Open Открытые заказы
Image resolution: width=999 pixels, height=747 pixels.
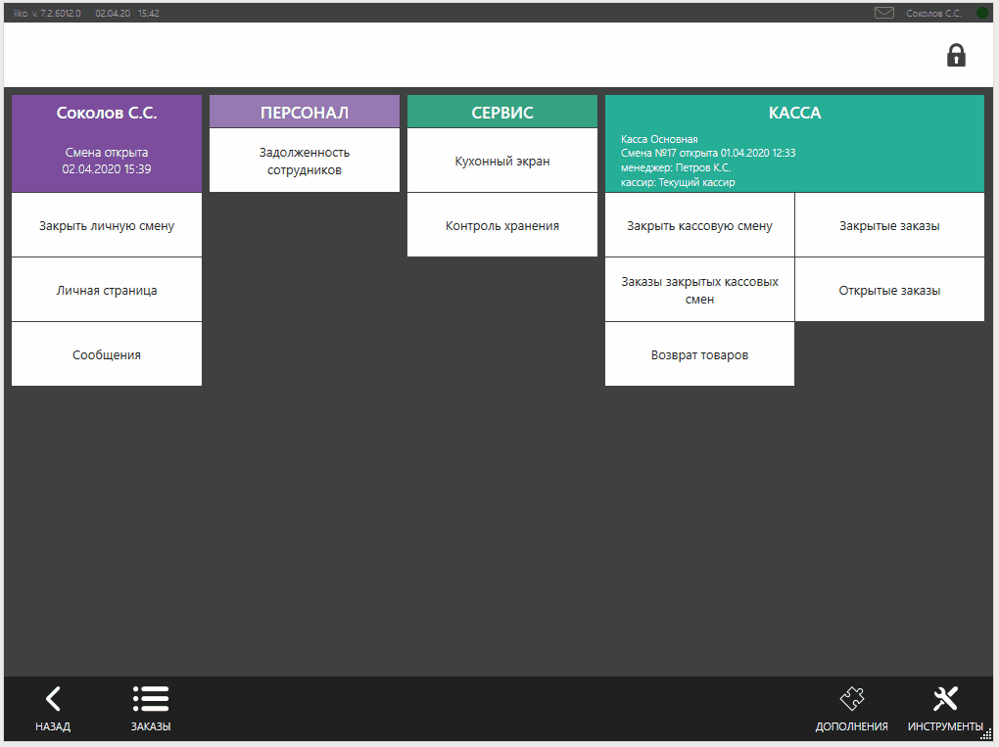889,290
